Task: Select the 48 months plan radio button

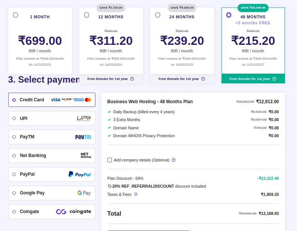Action: pos(229,15)
